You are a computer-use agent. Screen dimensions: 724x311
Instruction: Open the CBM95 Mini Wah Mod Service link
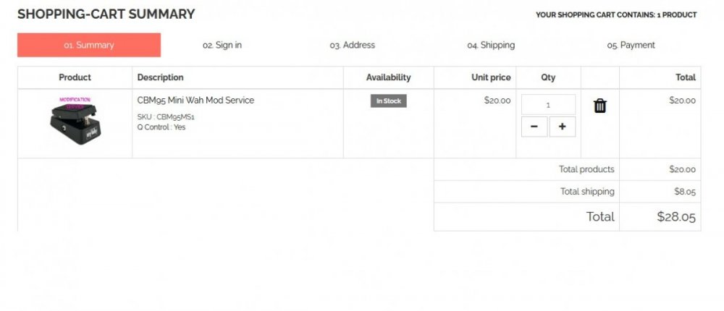(195, 101)
